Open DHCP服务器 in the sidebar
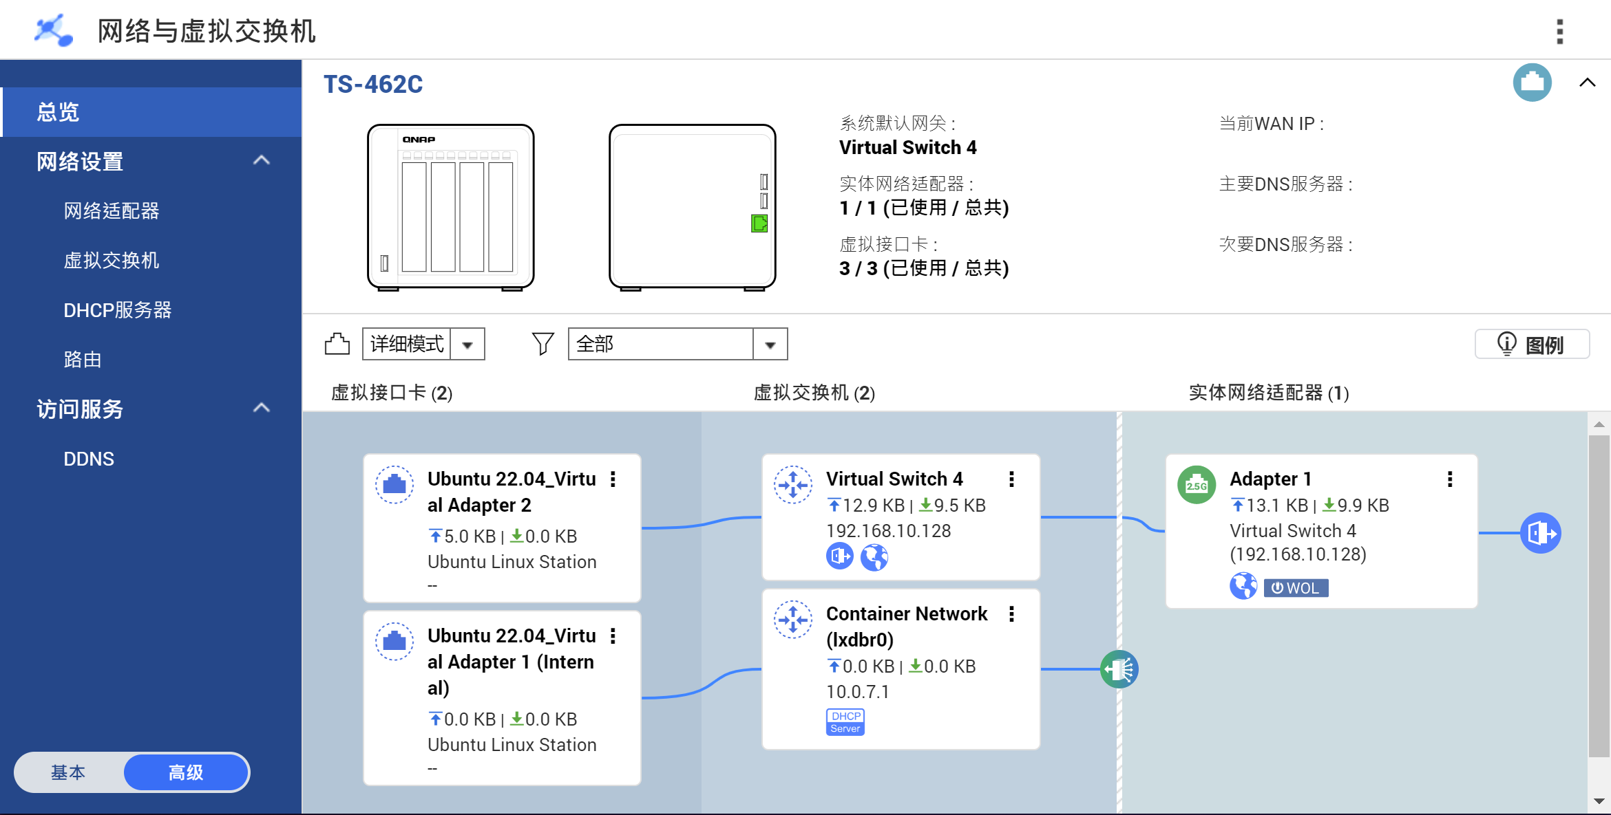This screenshot has height=815, width=1611. pyautogui.click(x=117, y=310)
